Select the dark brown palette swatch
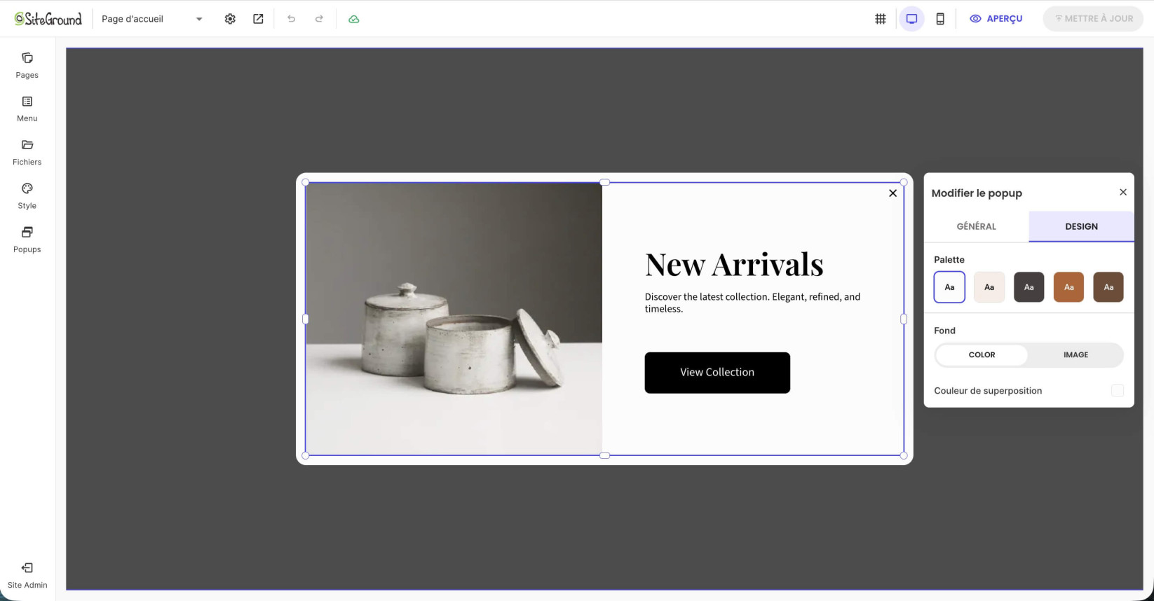Screen dimensions: 1154x601 point(1108,287)
